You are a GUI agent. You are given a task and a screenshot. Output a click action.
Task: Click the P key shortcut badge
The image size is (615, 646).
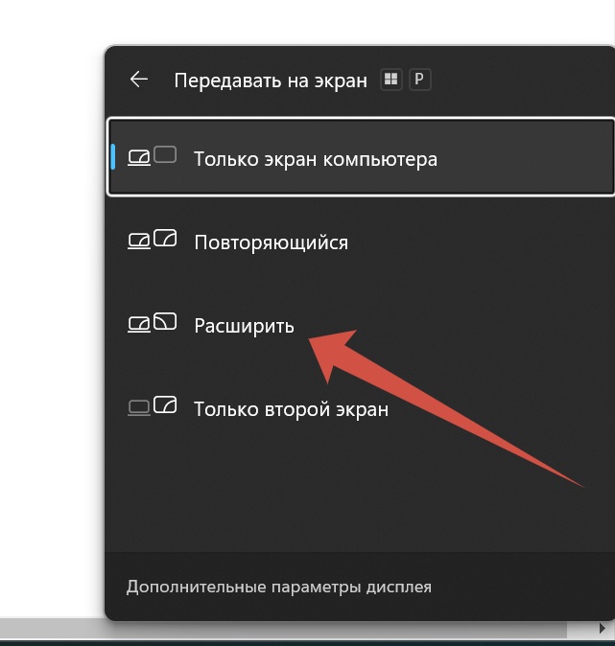coord(419,80)
